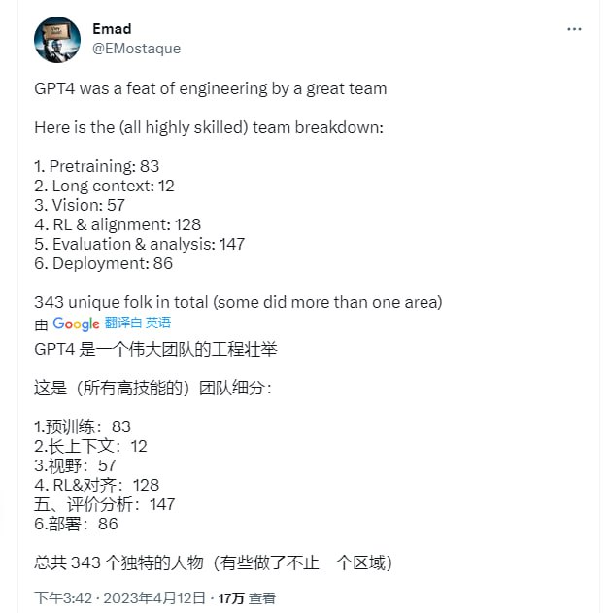This screenshot has height=613, width=609.
Task: Click Emad's profile avatar picture
Action: pos(57,40)
